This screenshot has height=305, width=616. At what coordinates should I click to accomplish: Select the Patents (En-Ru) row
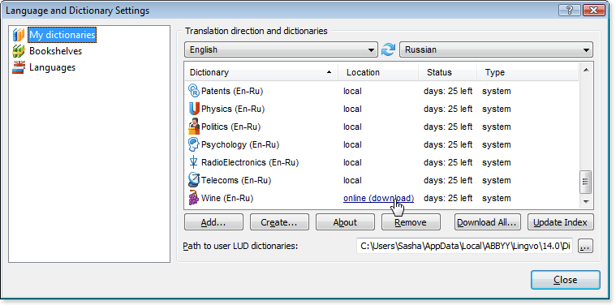pyautogui.click(x=381, y=91)
